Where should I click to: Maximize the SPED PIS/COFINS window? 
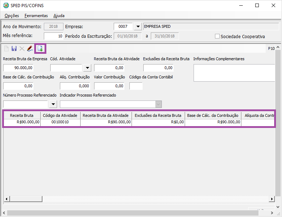click(257, 5)
